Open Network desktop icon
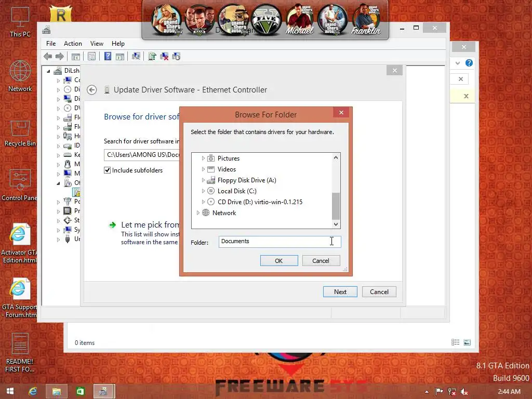Viewport: 532px width, 399px height. point(20,76)
